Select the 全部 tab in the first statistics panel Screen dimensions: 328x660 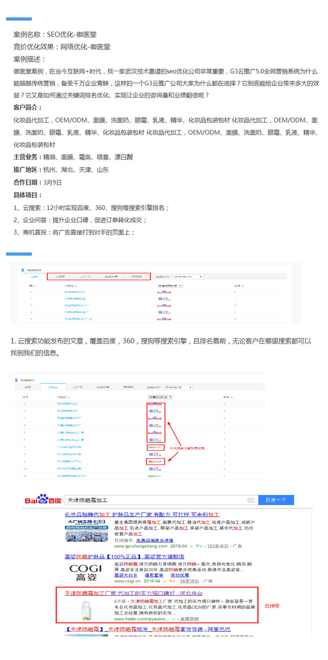tap(34, 277)
